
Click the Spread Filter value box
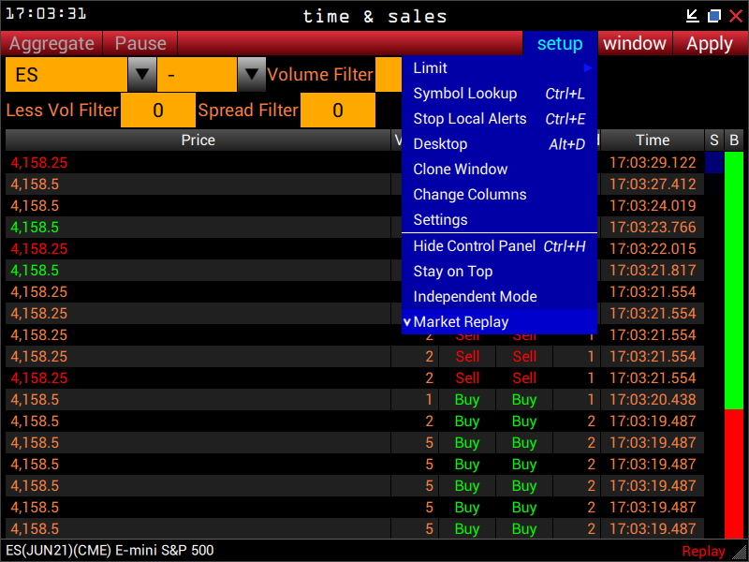pyautogui.click(x=337, y=111)
